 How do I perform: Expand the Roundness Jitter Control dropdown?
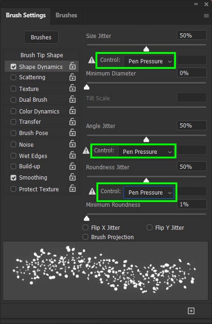coord(149,193)
